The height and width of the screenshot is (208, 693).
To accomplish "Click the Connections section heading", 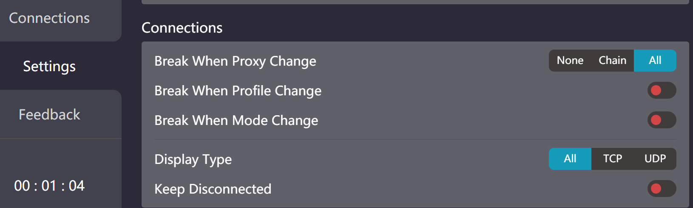I will click(x=182, y=28).
